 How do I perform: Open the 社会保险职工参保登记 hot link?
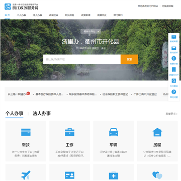pos(115,95)
